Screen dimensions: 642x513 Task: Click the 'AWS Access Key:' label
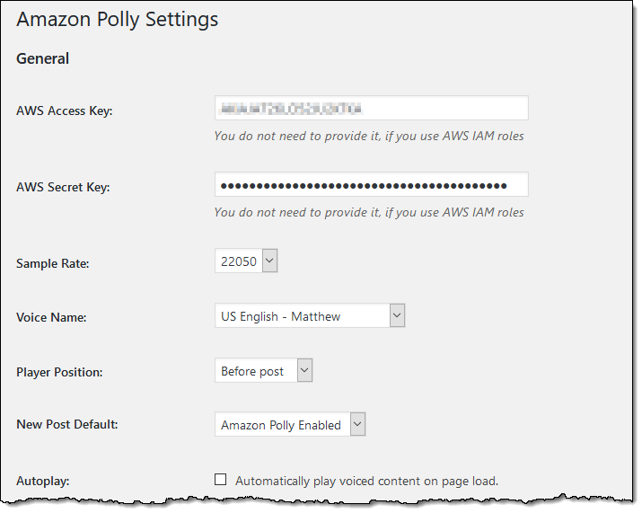pos(65,111)
